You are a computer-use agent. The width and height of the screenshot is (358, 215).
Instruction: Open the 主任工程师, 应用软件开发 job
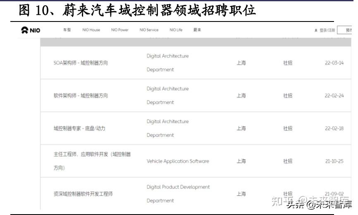pos(92,161)
